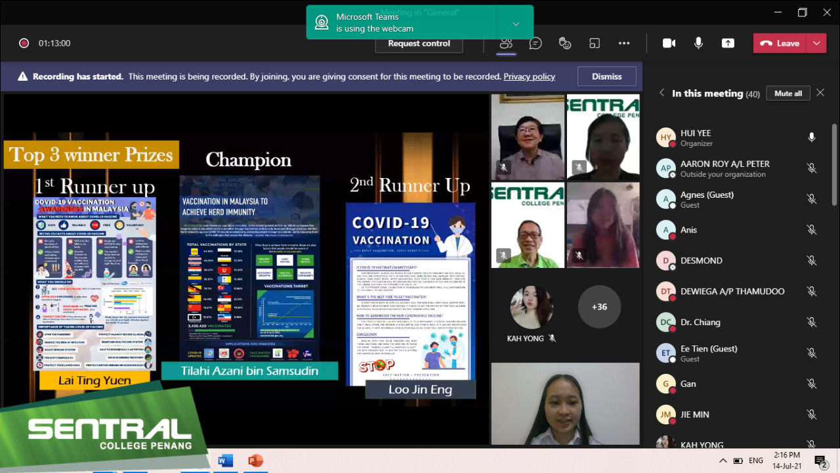Select the AP avatar of AARON ROY

pyautogui.click(x=665, y=168)
